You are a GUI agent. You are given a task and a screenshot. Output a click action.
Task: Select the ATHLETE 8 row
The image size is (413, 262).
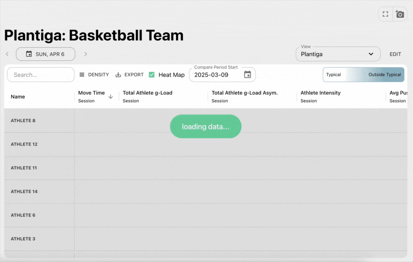[x=206, y=121]
